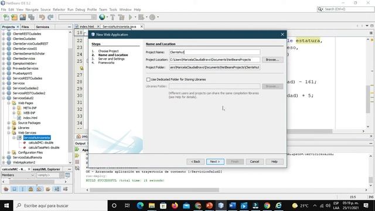Image resolution: width=375 pixels, height=211 pixels.
Task: Collapse the Web Pages folder node
Action: pyautogui.click(x=9, y=103)
